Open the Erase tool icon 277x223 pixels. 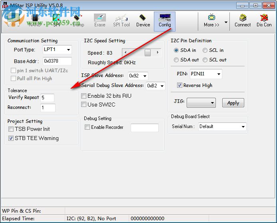tap(100, 20)
